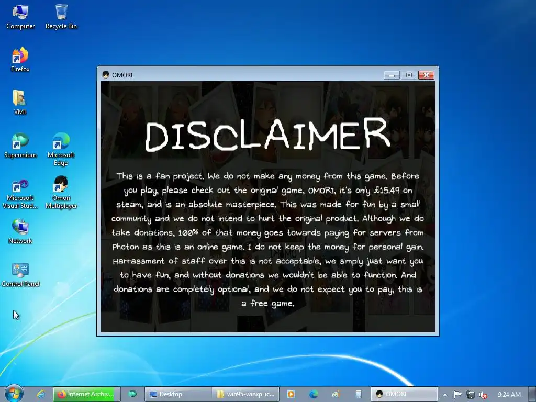Screen dimensions: 536x402
Task: Click the muted volume tray icon
Action: (x=483, y=395)
